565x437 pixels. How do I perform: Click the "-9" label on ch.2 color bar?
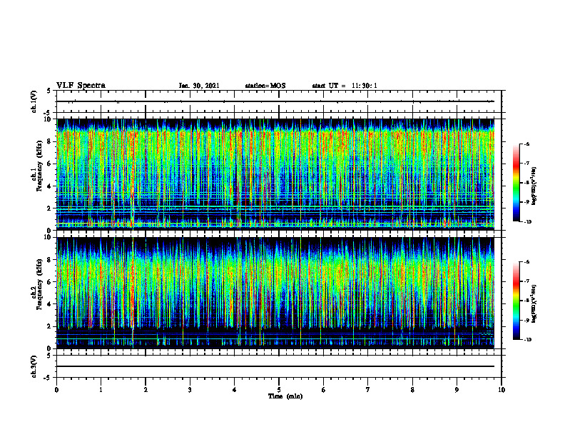526,320
